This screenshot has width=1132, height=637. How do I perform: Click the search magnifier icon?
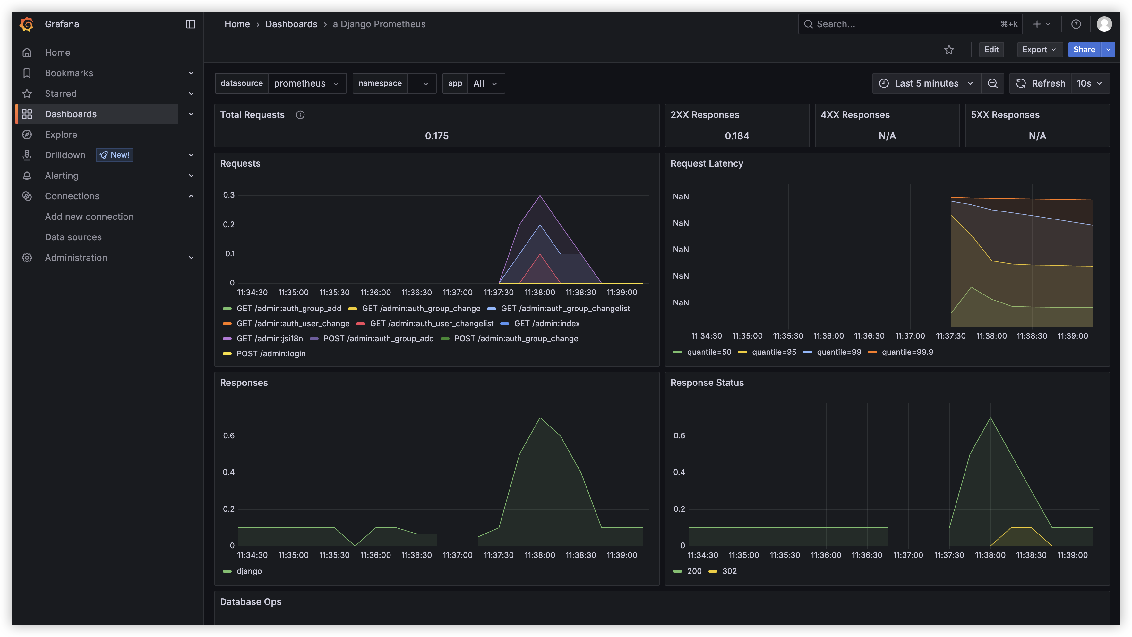(808, 24)
